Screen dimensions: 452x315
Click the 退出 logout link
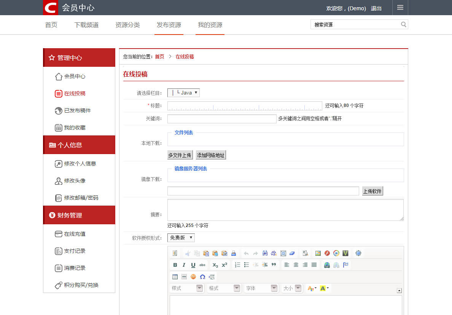pyautogui.click(x=376, y=8)
